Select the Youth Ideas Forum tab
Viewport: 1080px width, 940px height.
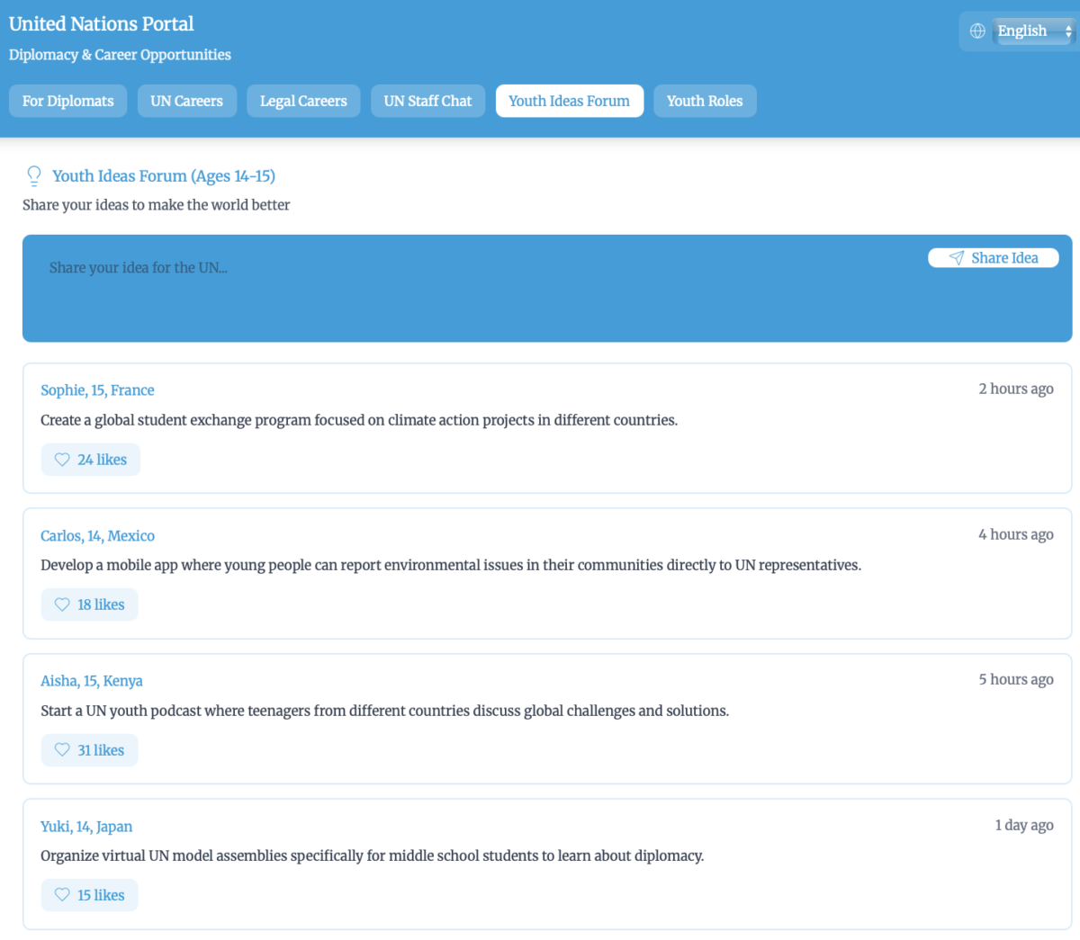[x=570, y=101]
